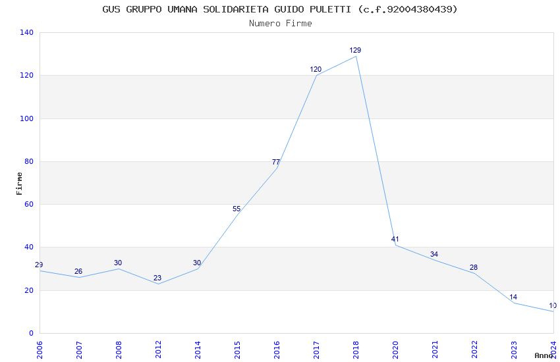This screenshot has height=362, width=560.
Task: Click the 2016 year tick label
Action: (x=277, y=349)
